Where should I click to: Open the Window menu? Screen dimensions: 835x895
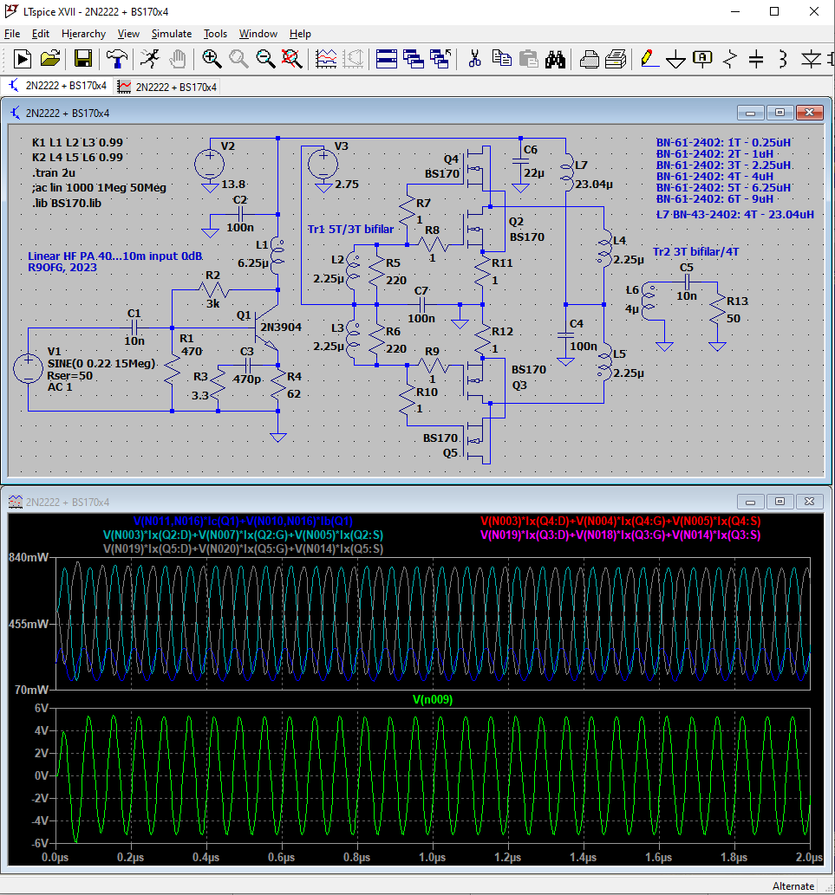pos(258,34)
